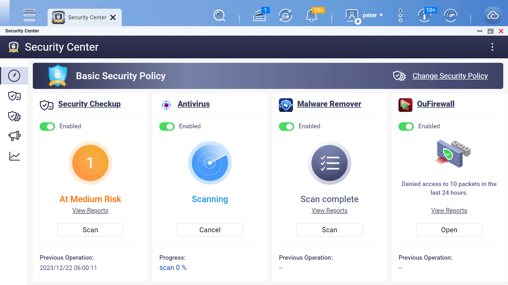Click the QNAP cloud icon at top right
The image size is (508, 285).
click(493, 15)
